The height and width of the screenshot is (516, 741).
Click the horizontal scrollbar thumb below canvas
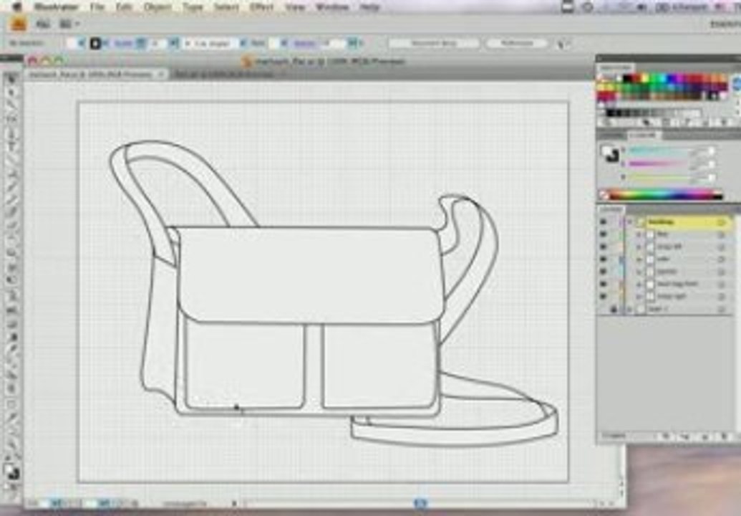coord(420,504)
